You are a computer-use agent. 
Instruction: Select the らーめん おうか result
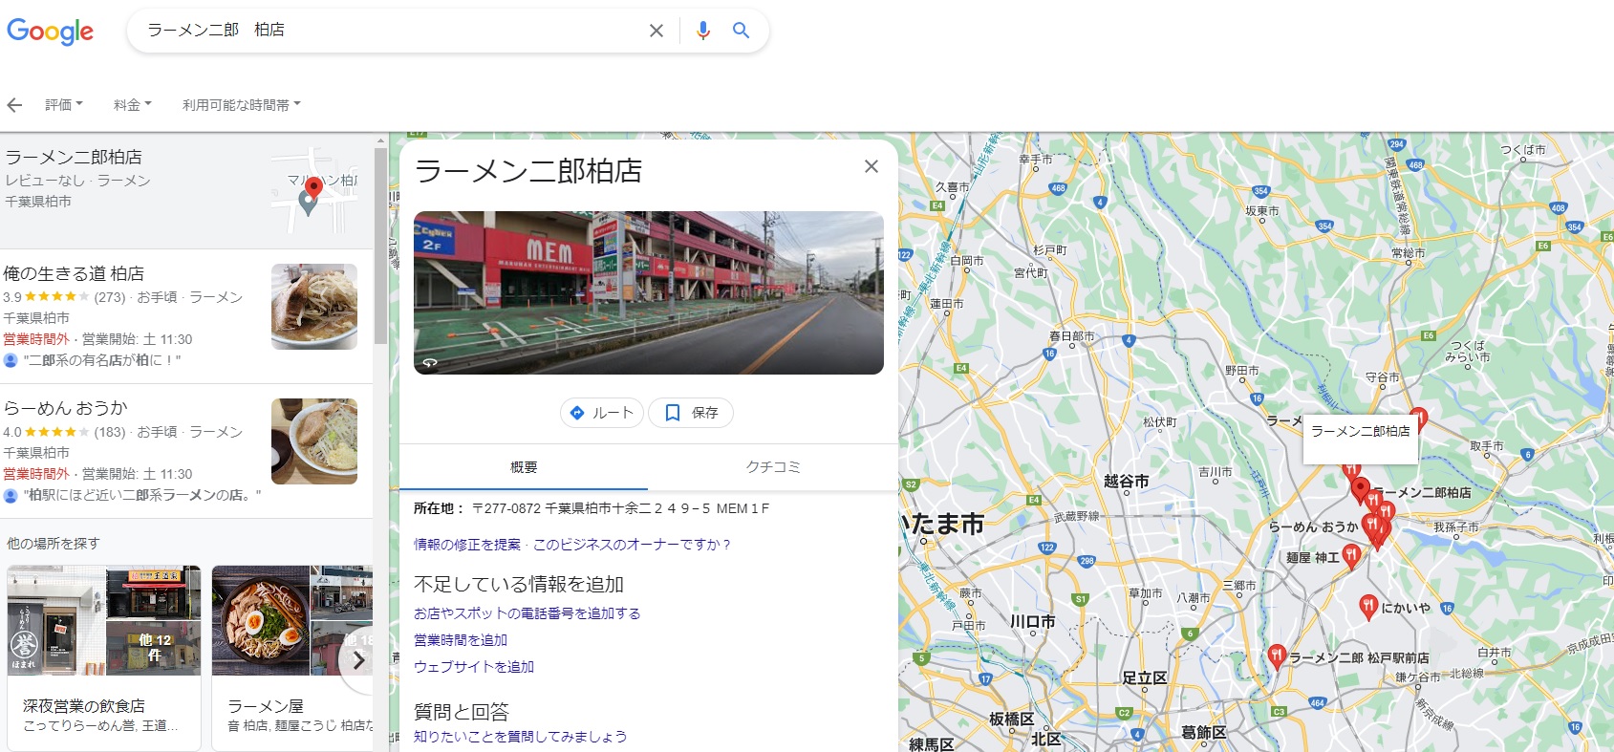(186, 451)
